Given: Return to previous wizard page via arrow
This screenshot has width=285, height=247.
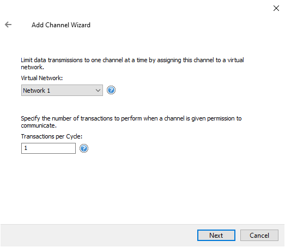Looking at the screenshot, I should tap(8, 25).
